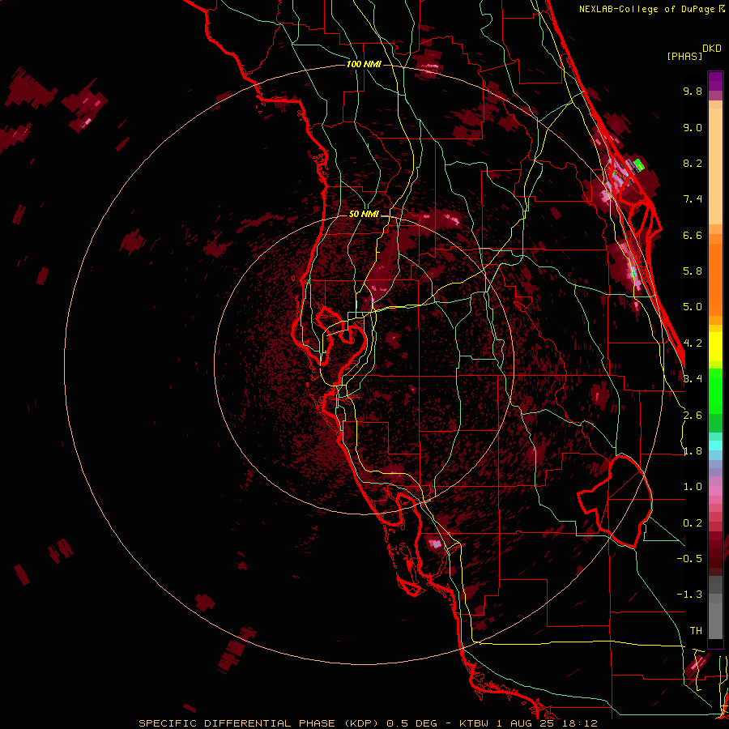Select the DKD units label

pyautogui.click(x=711, y=49)
